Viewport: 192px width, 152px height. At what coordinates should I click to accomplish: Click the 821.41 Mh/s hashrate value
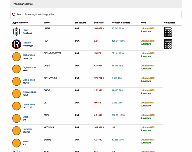pos(118,53)
